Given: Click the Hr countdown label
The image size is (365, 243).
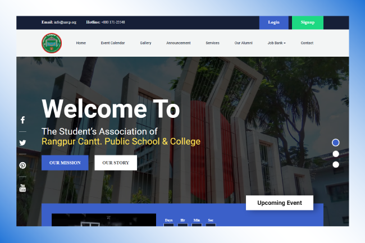Looking at the screenshot, I should [182, 220].
